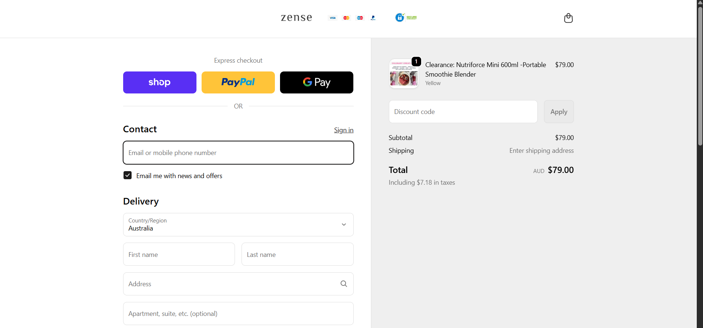Image resolution: width=703 pixels, height=328 pixels.
Task: Click the Apartment, suite, etc. field
Action: pyautogui.click(x=238, y=314)
